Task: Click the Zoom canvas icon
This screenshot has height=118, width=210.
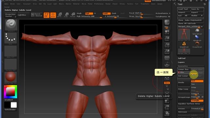Action: [x=167, y=38]
